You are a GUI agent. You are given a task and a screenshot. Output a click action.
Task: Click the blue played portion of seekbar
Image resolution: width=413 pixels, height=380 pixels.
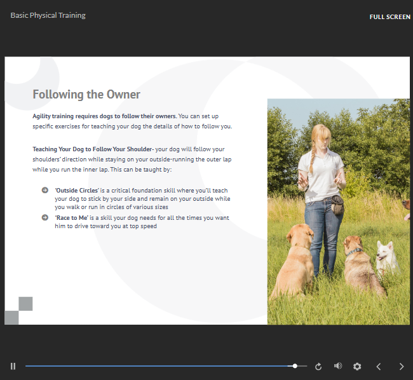pyautogui.click(x=159, y=366)
